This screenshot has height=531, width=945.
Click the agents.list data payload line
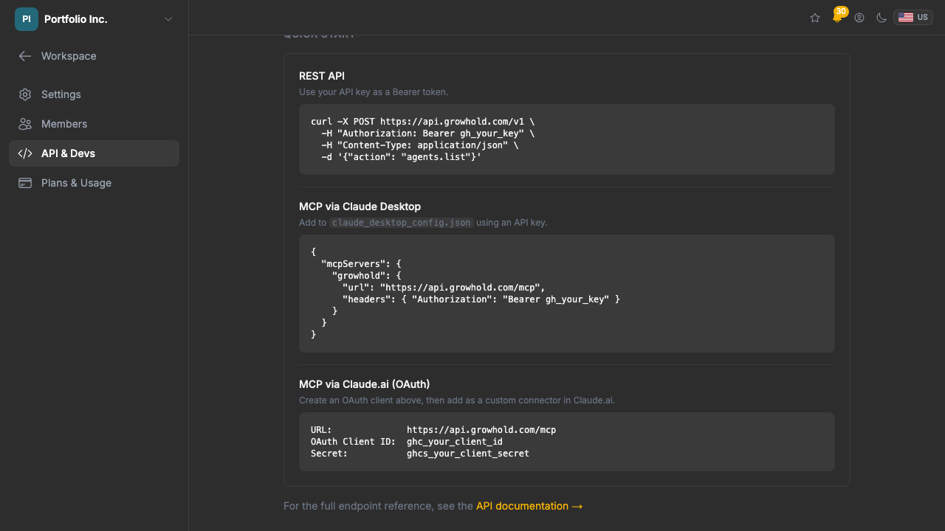pyautogui.click(x=402, y=157)
